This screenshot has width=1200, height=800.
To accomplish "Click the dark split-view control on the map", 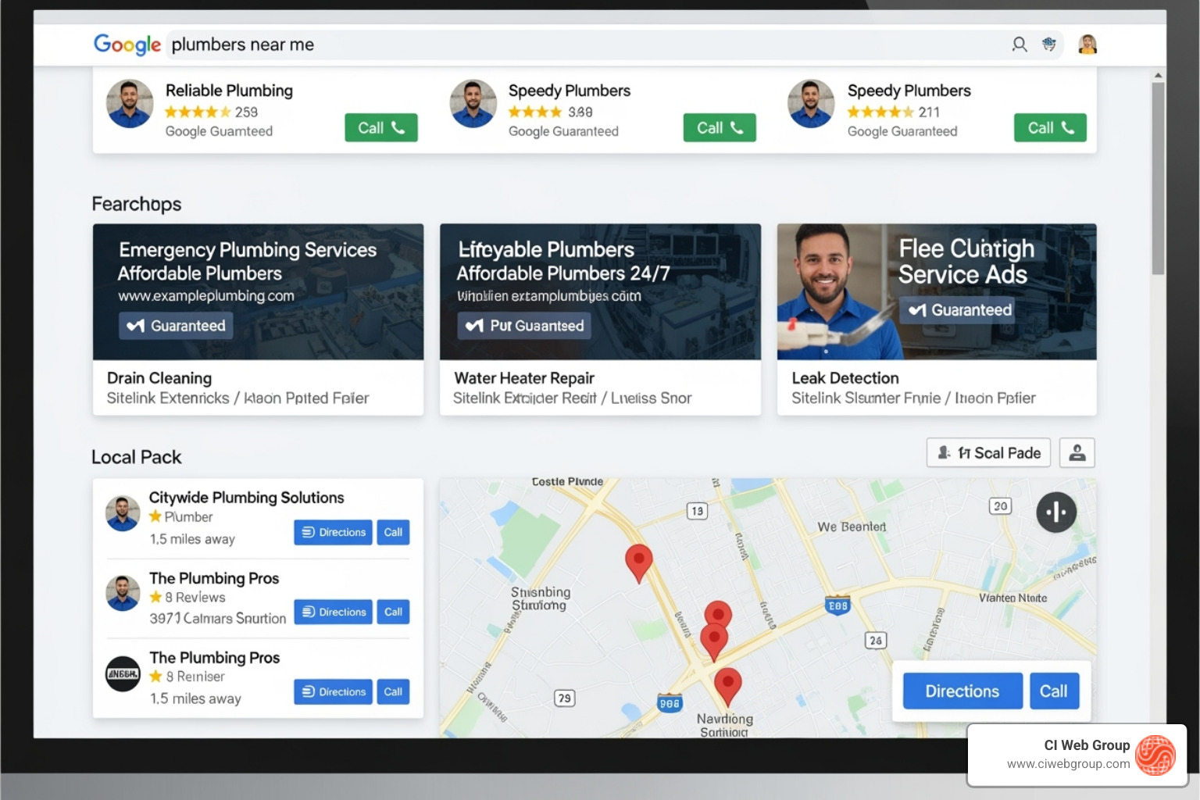I will 1056,512.
